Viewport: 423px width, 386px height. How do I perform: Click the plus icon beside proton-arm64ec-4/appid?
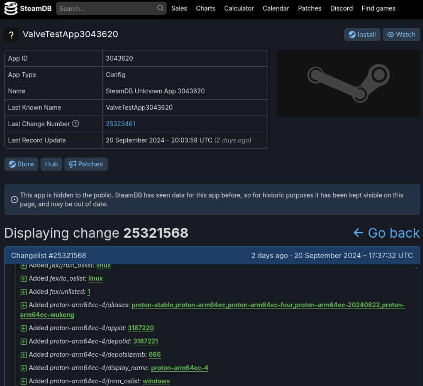[24, 328]
